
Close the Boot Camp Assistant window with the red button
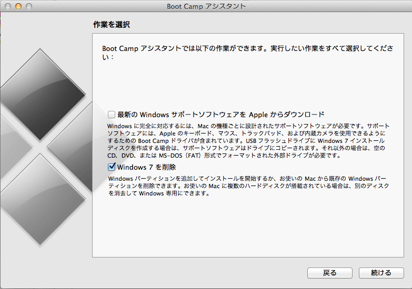(x=8, y=6)
